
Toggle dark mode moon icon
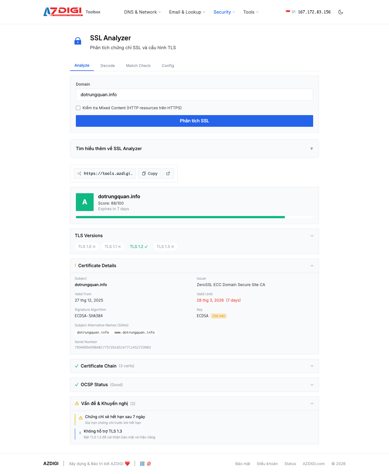point(341,12)
